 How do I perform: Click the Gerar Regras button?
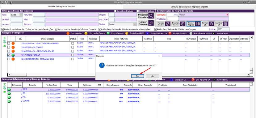click(x=194, y=24)
